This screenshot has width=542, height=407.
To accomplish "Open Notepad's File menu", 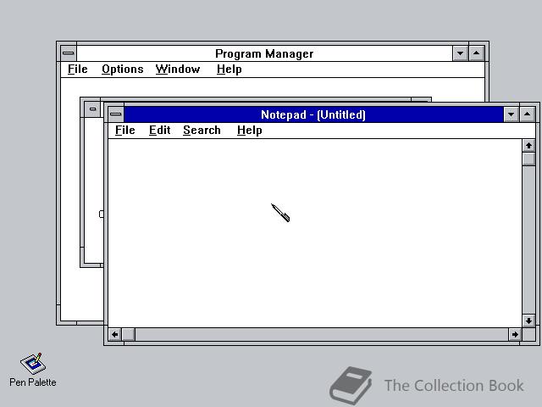I will coord(124,130).
